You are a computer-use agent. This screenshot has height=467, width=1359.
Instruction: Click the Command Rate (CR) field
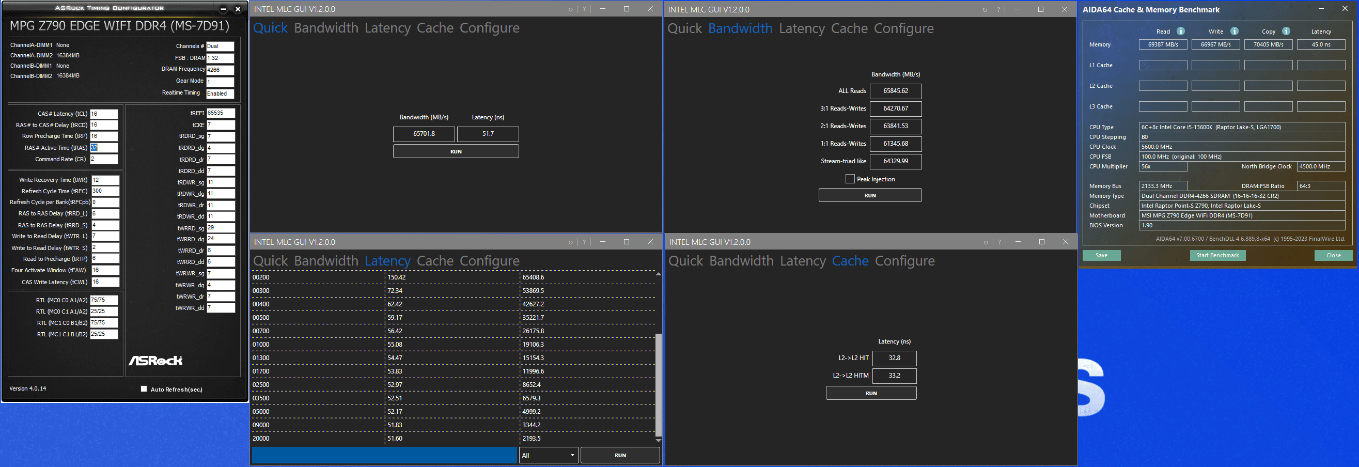(x=104, y=159)
